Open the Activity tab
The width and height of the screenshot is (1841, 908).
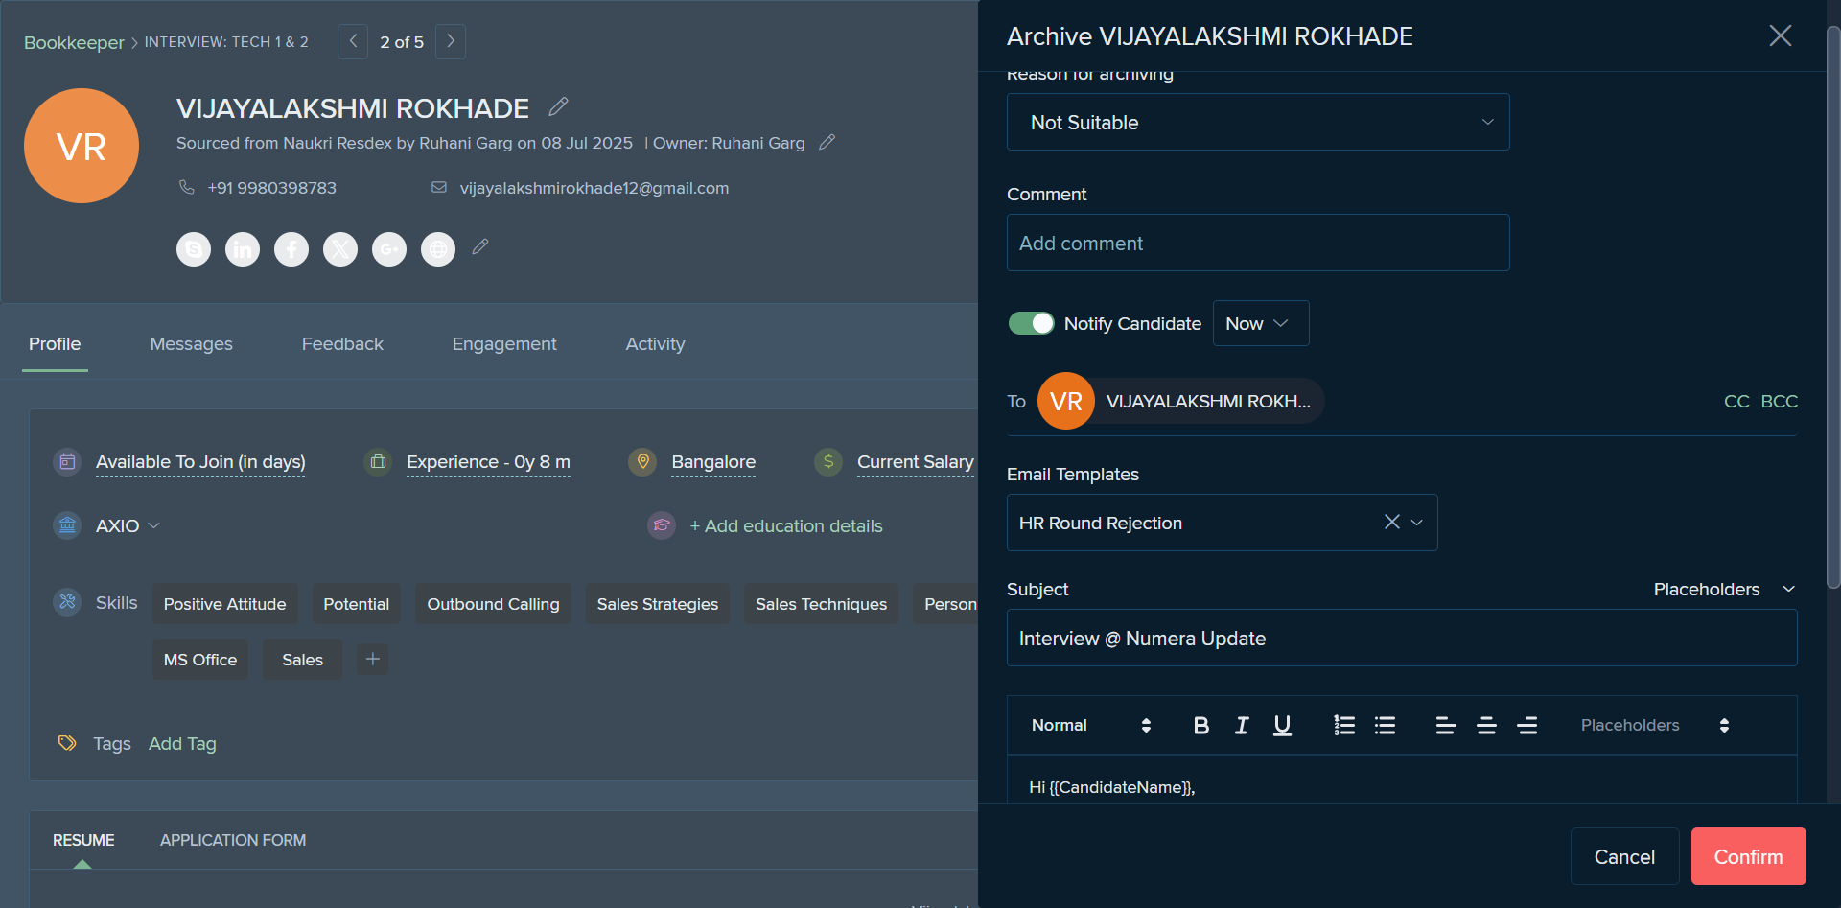[x=655, y=343]
